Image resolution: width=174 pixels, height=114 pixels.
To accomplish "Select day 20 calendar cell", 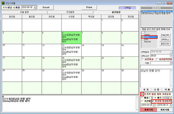I will [71, 63].
